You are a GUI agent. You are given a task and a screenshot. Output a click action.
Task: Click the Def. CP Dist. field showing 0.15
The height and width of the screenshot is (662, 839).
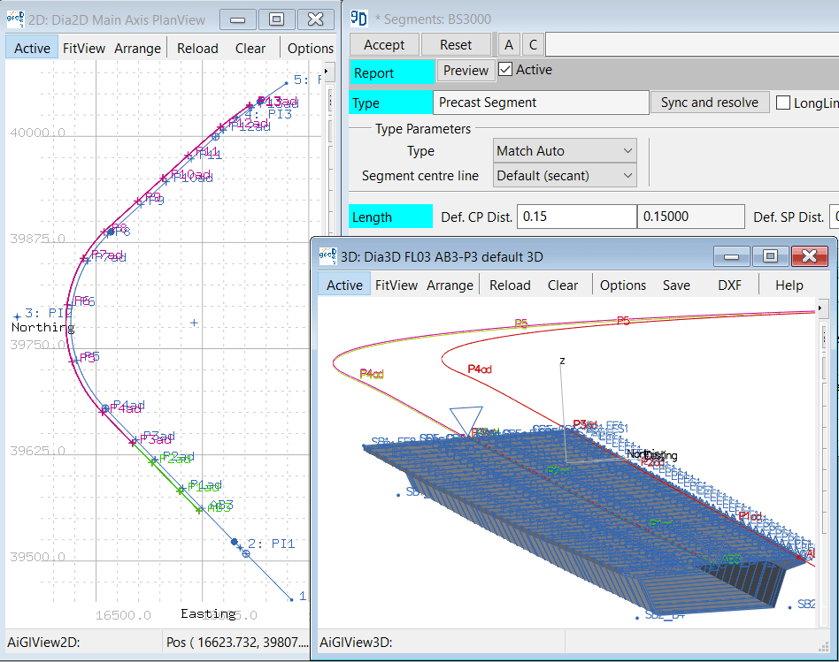point(576,217)
